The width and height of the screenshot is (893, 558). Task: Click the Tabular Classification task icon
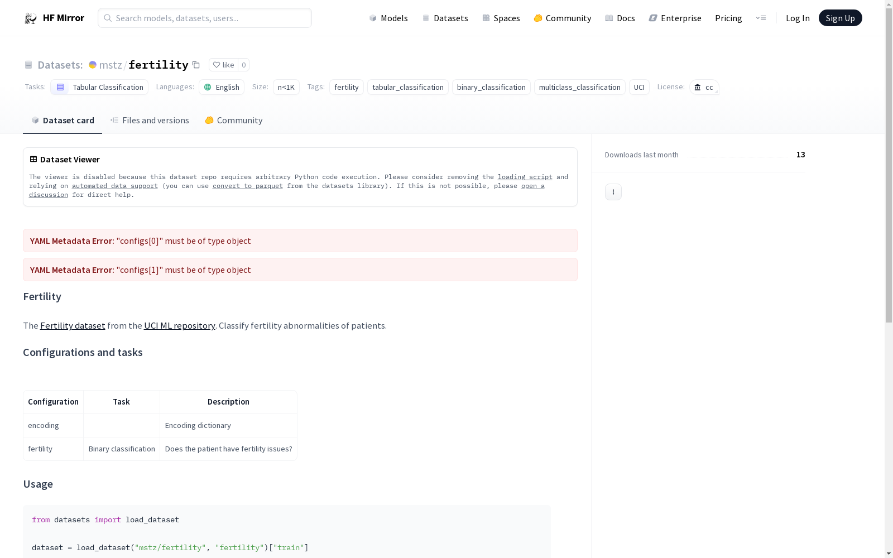(60, 87)
